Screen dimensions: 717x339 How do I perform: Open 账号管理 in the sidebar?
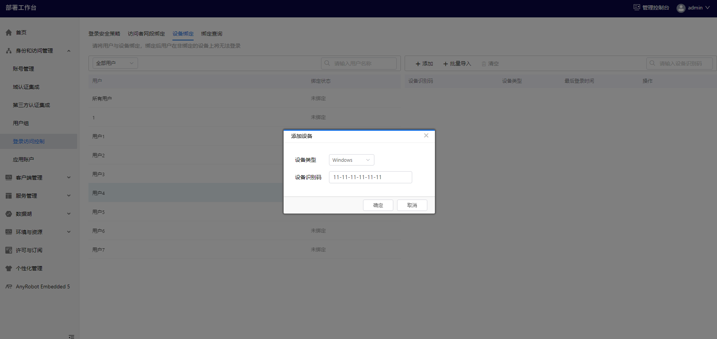[x=23, y=69]
